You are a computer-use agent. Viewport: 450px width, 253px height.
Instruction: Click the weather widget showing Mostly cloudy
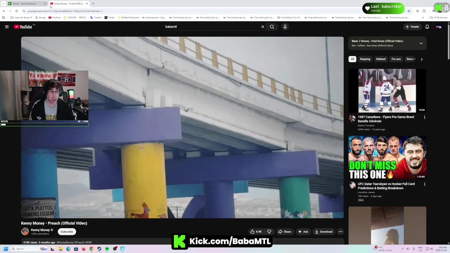click(383, 248)
